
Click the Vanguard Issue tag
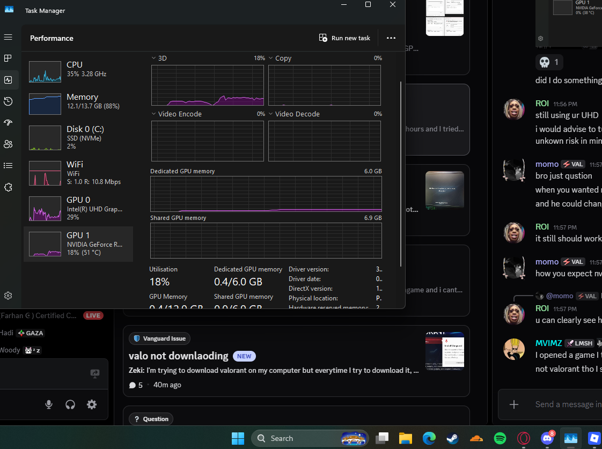[x=160, y=338]
